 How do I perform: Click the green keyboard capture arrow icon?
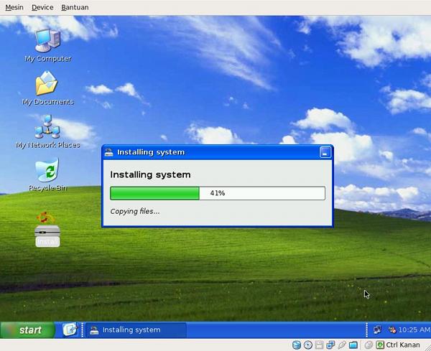point(380,345)
